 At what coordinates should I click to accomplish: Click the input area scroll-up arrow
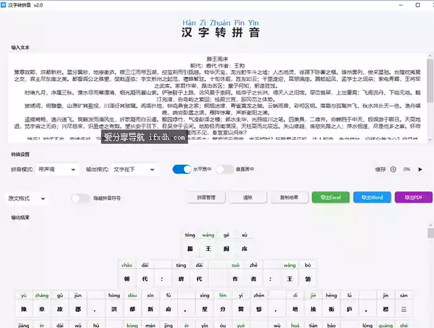[430, 56]
